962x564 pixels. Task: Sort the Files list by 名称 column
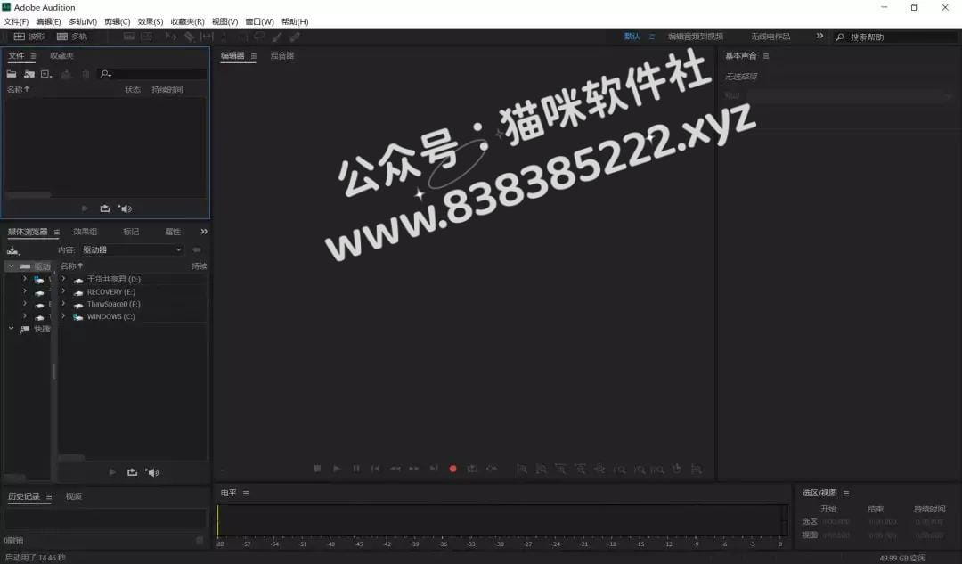pos(18,90)
